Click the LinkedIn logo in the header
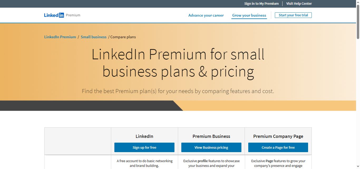This screenshot has height=169, width=360. pyautogui.click(x=54, y=15)
